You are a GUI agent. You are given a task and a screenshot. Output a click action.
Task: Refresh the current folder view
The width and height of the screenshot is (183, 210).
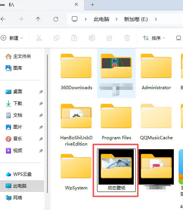coord(56,19)
